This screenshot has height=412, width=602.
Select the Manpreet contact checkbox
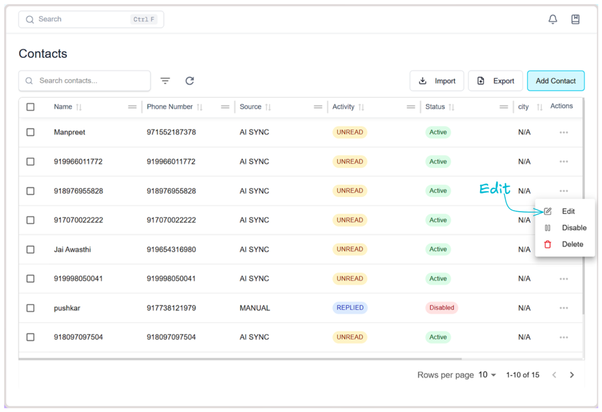31,132
